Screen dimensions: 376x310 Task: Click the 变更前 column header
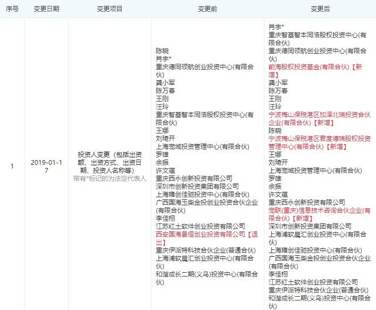[x=207, y=9]
